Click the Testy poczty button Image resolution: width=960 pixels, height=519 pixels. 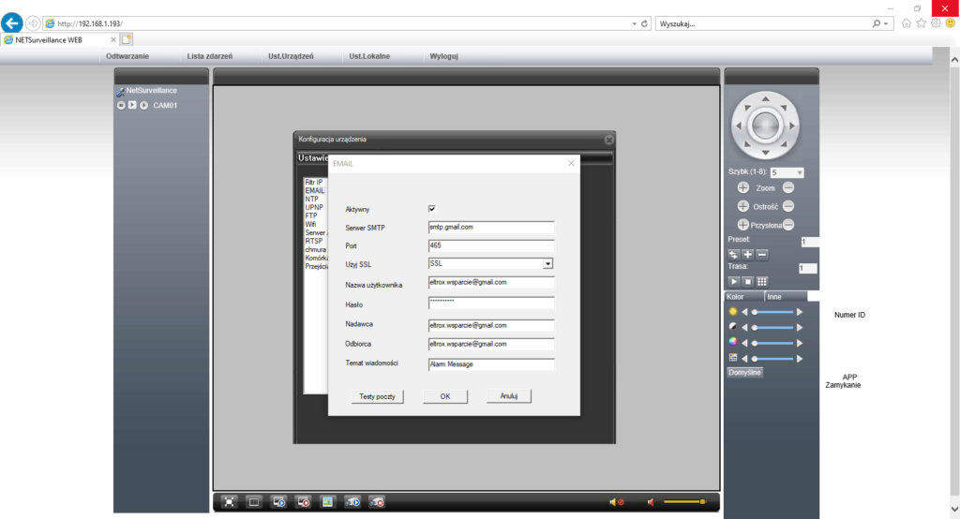point(378,396)
